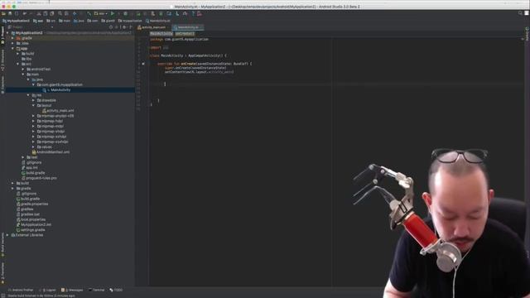
Task: Select the MainActivity.kt editor tab
Action: pyautogui.click(x=188, y=27)
